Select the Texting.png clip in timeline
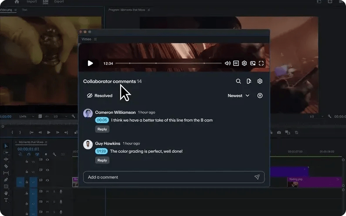Image resolution: width=346 pixels, height=216 pixels. coord(315,182)
